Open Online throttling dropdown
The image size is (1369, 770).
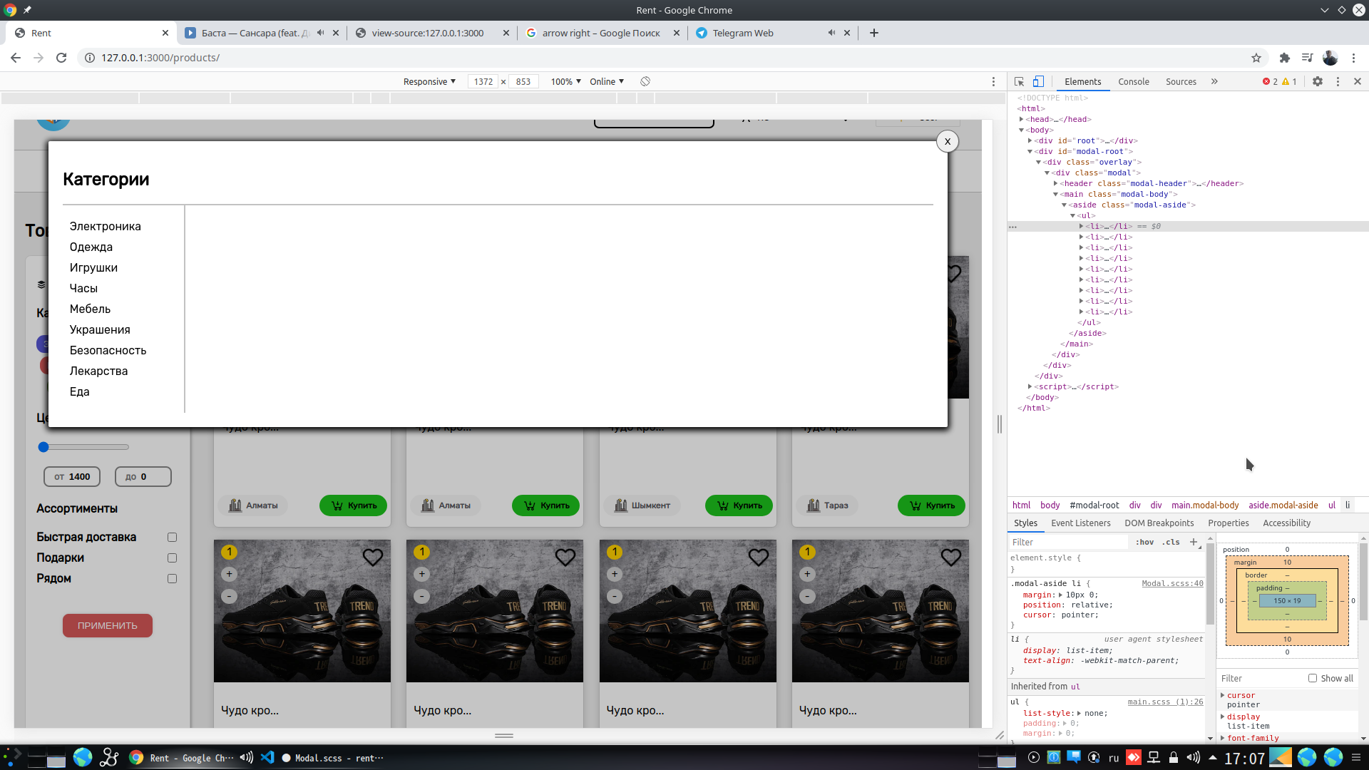pos(607,81)
